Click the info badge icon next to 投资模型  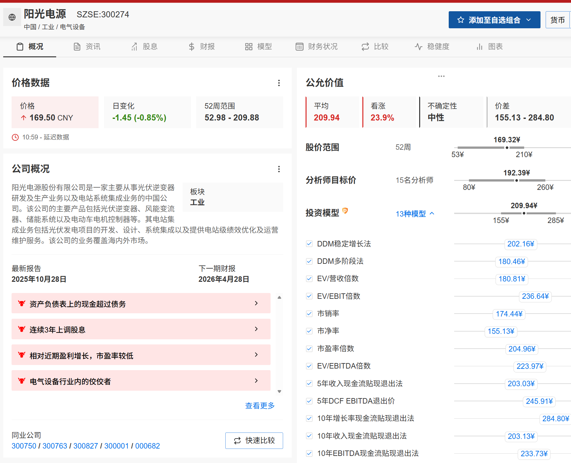[345, 211]
